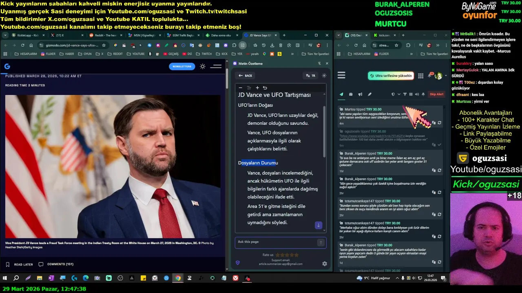This screenshot has width=522, height=293.
Task: Expand the Dosyaların Durumu summary heading
Action: click(x=258, y=163)
